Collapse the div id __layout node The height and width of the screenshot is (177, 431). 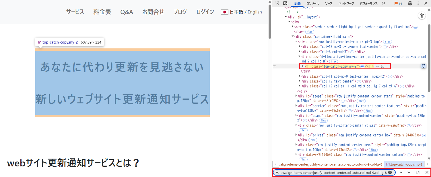click(x=286, y=17)
